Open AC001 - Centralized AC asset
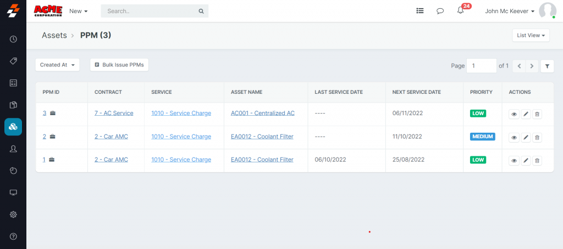The image size is (563, 249). point(263,113)
